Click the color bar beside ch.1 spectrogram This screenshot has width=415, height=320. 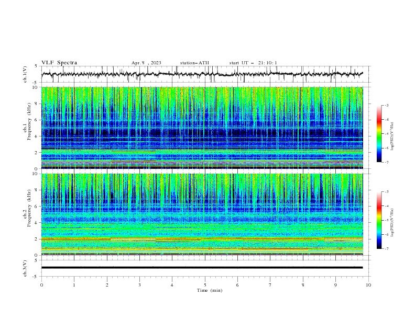tap(379, 134)
